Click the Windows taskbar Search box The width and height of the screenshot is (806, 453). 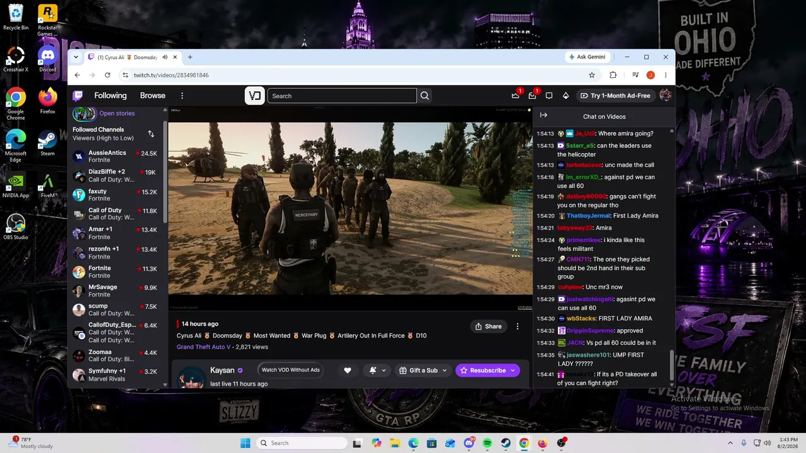click(x=302, y=443)
